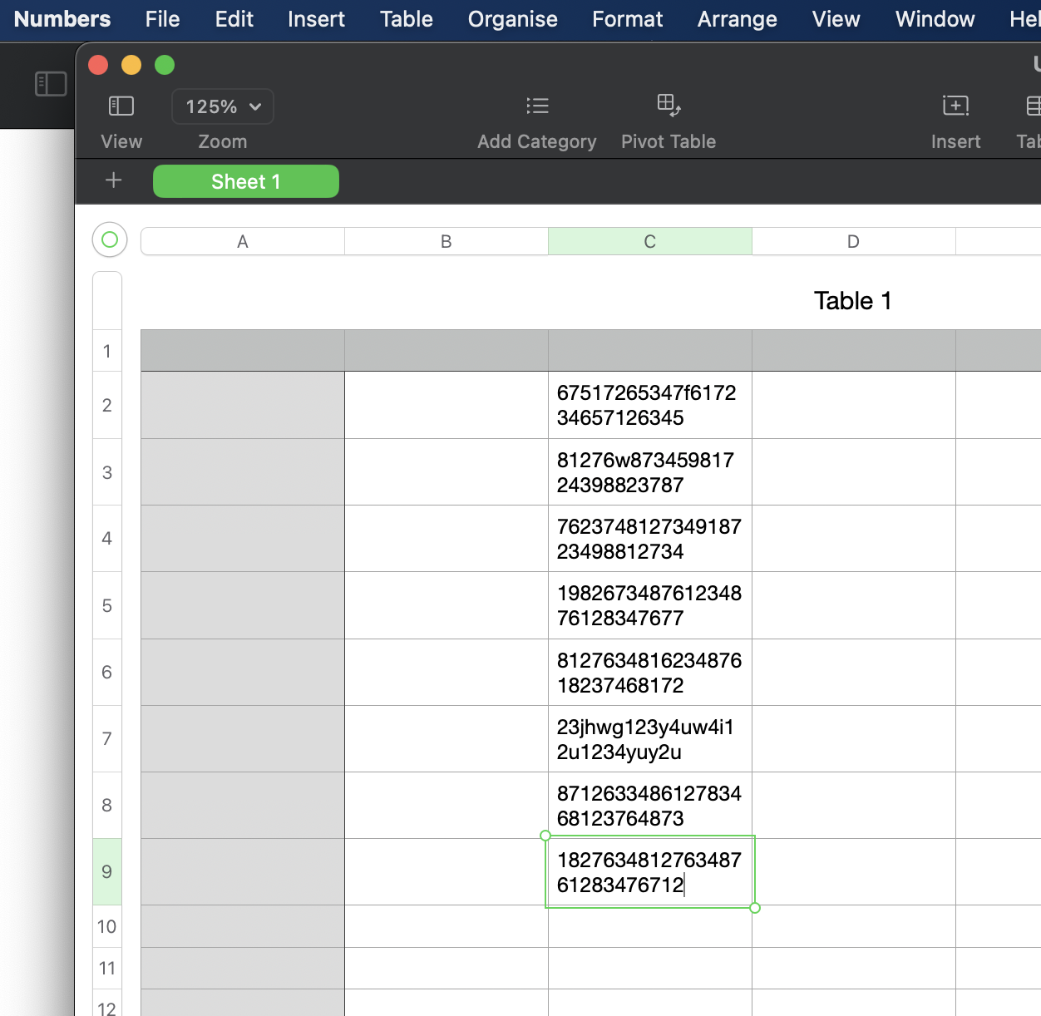Click the table select-all circle handle

(x=110, y=240)
